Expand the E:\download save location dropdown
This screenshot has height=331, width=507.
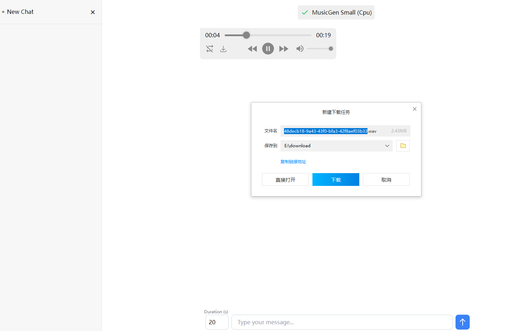(387, 146)
